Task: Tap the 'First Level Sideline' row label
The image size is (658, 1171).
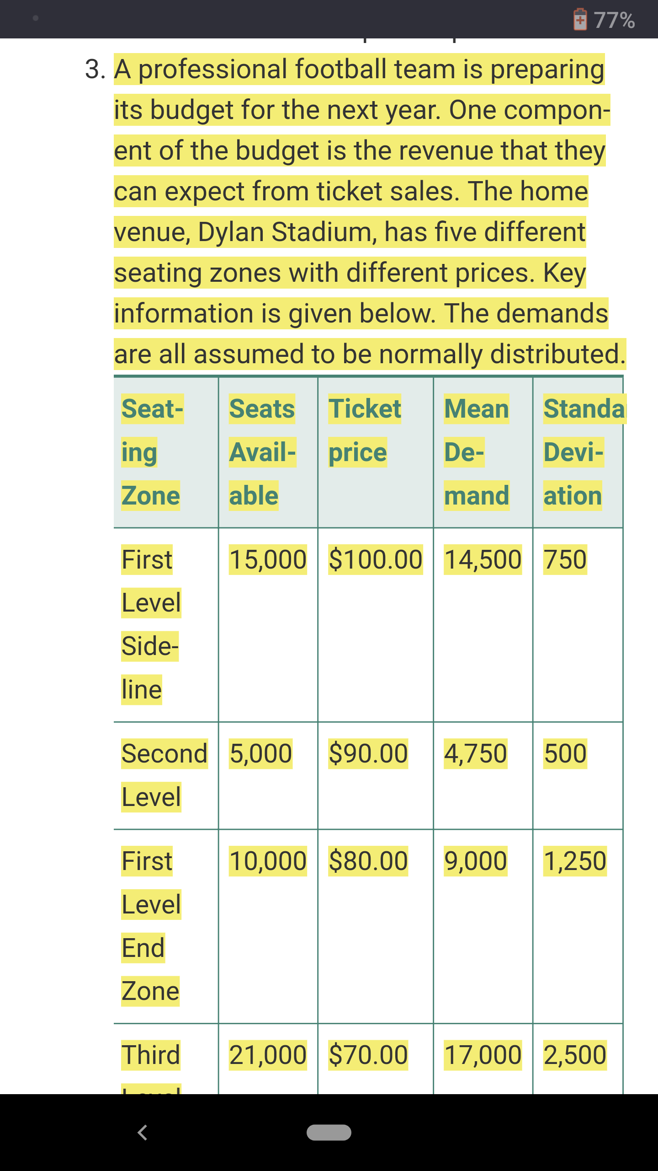Action: (x=151, y=624)
